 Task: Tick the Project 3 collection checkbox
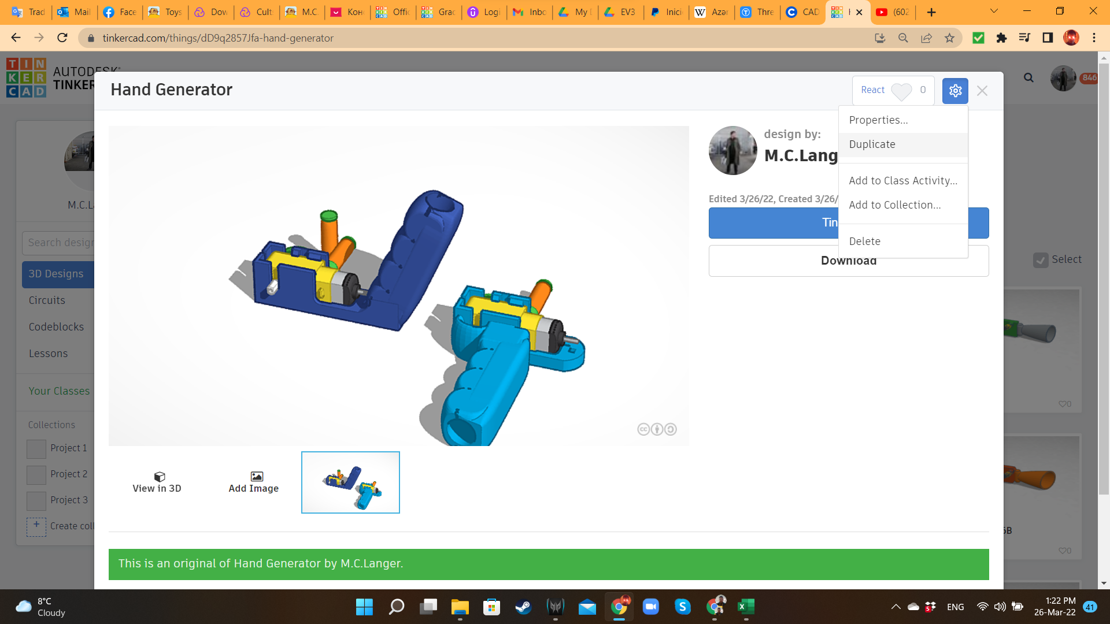pos(36,500)
